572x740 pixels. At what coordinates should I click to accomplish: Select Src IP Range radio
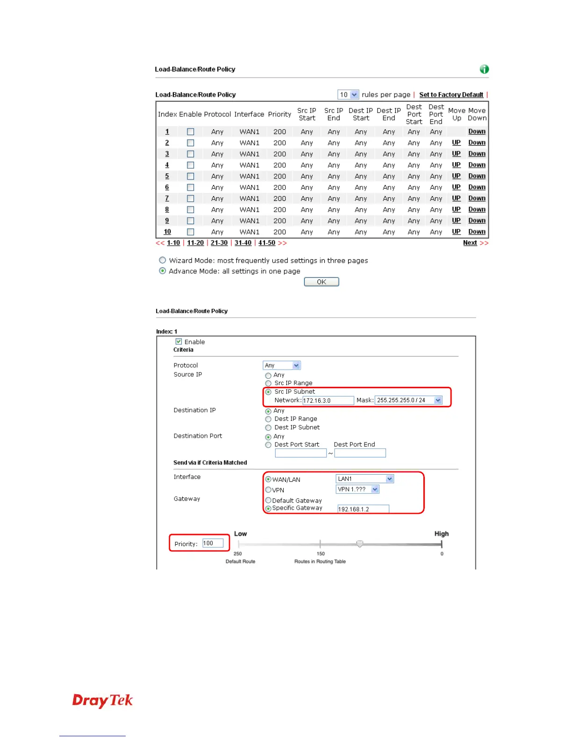pos(268,384)
